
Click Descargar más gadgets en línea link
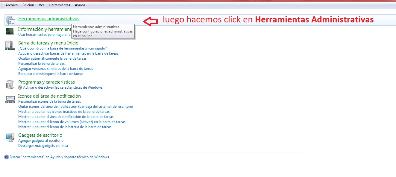pyautogui.click(x=43, y=146)
